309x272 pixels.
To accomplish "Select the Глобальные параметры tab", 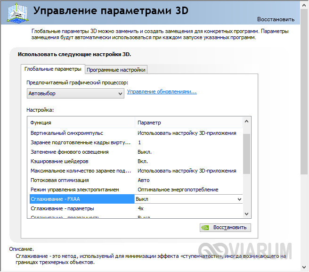I will click(x=53, y=69).
